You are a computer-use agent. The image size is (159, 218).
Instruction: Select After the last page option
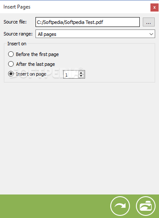[11, 64]
